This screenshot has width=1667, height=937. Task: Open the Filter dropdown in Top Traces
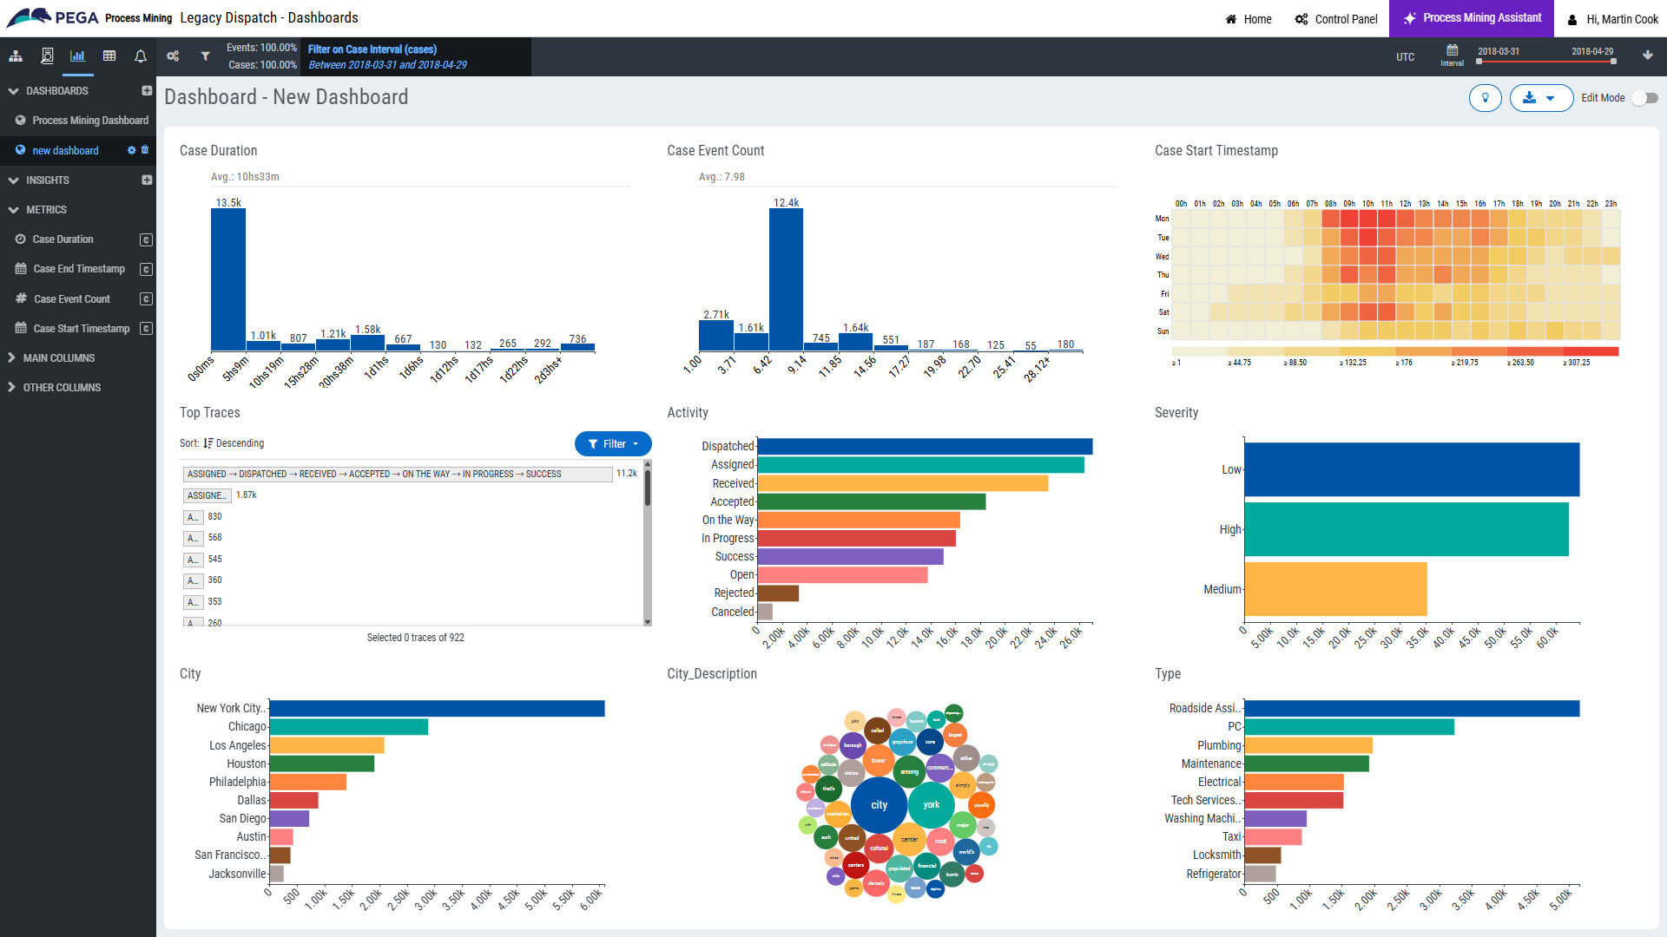point(613,444)
